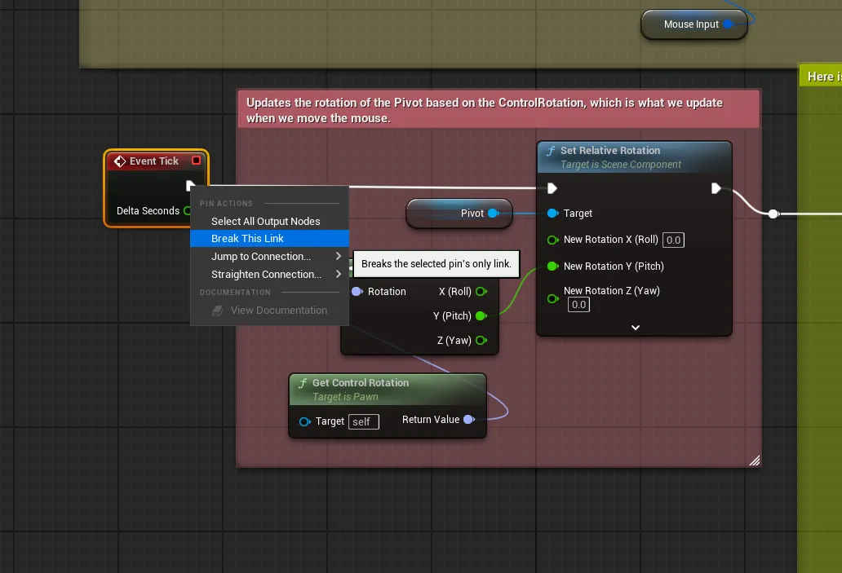Click Y (Pitch) output pin on break node
The height and width of the screenshot is (573, 842).
pyautogui.click(x=481, y=316)
